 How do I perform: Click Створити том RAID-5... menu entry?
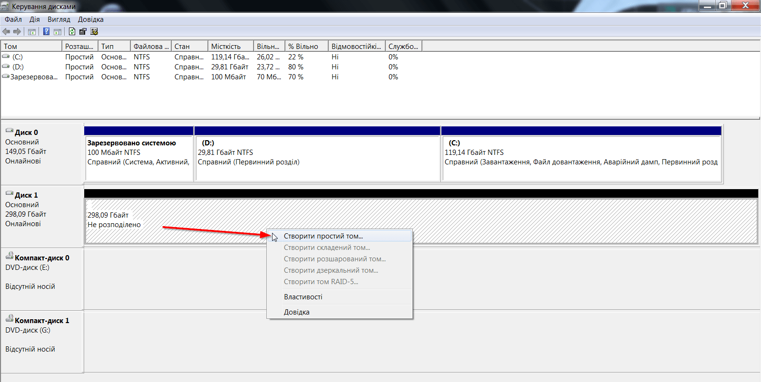coord(340,282)
